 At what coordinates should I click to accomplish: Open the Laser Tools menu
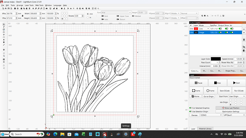[x=29, y=5]
